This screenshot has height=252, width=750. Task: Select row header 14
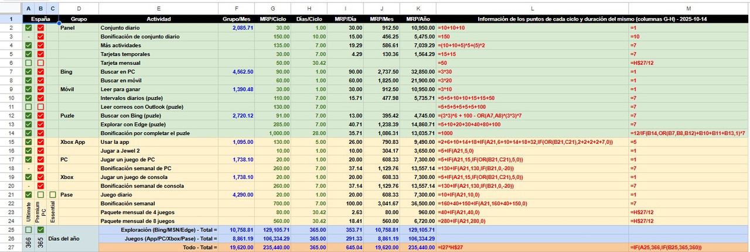coord(11,133)
